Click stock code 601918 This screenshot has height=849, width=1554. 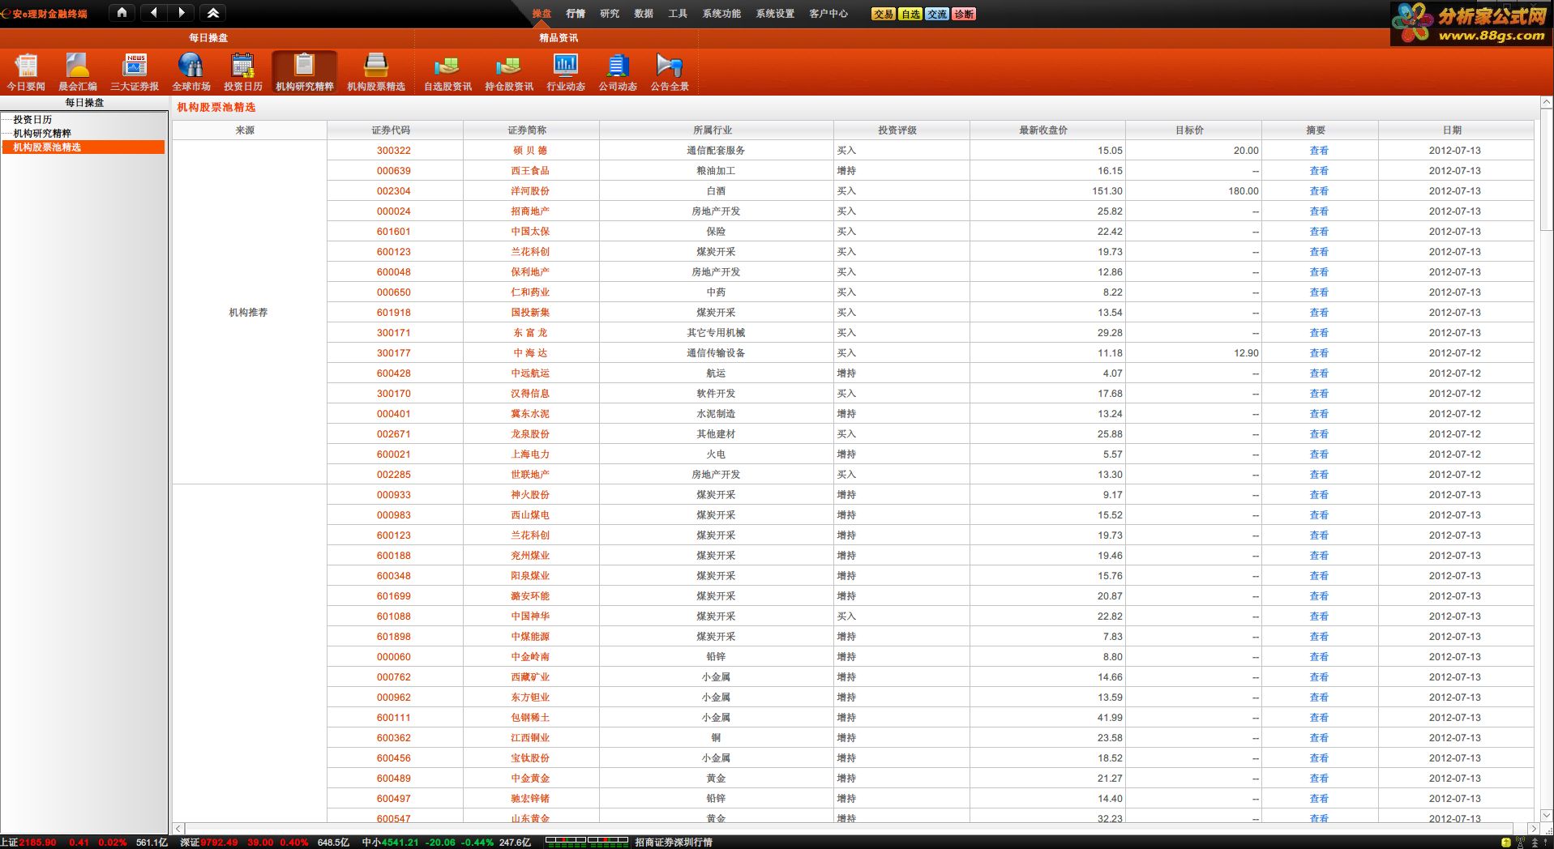[x=393, y=313]
